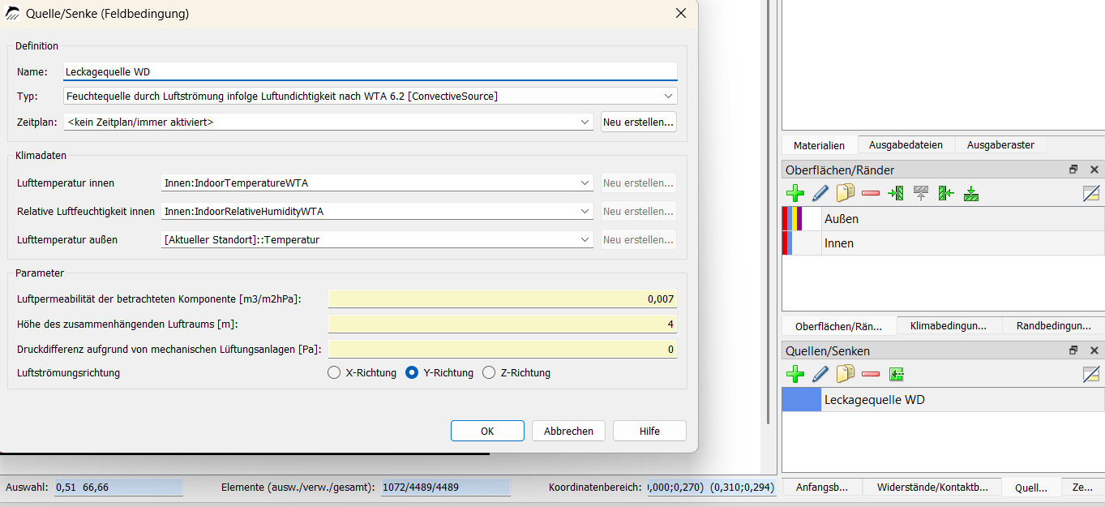Edit the source with pencil in Quellen/Senken
The image size is (1105, 507).
pyautogui.click(x=820, y=374)
